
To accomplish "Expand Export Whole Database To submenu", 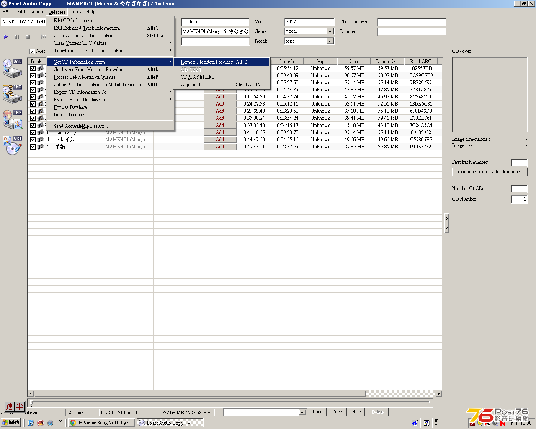I will 111,100.
